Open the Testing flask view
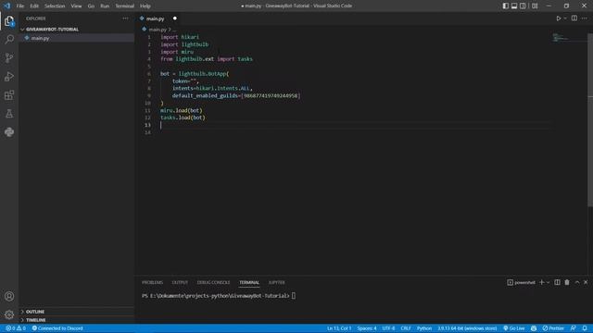 9,113
